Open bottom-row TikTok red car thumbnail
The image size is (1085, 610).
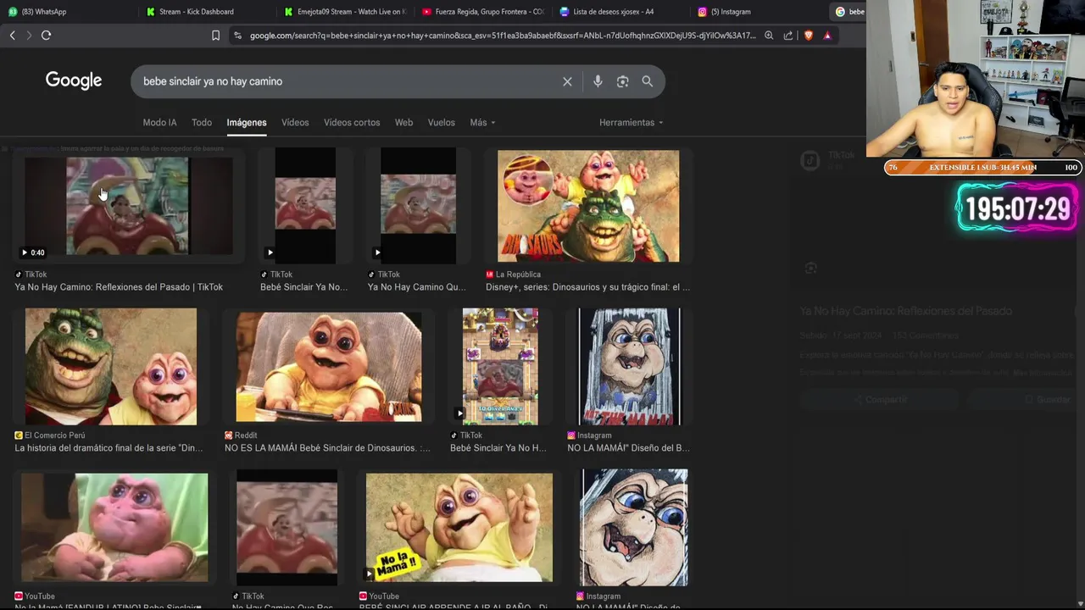coord(287,528)
